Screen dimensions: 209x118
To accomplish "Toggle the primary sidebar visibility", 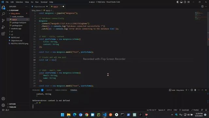I will 178,2.
